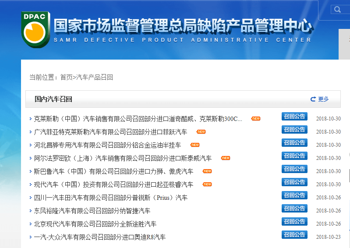Click NEW badge beside 斯巴鲁 entry
This screenshot has height=248, width=350.
(207, 171)
